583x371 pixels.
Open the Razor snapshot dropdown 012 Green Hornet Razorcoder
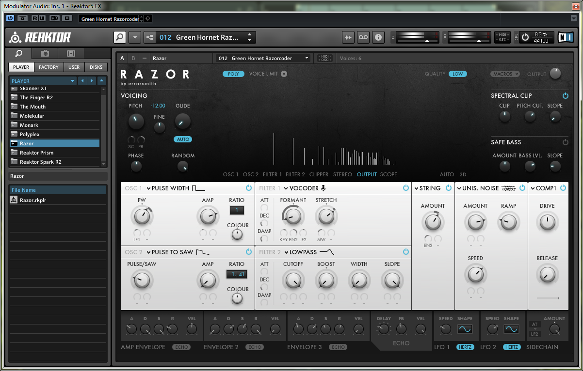point(263,58)
